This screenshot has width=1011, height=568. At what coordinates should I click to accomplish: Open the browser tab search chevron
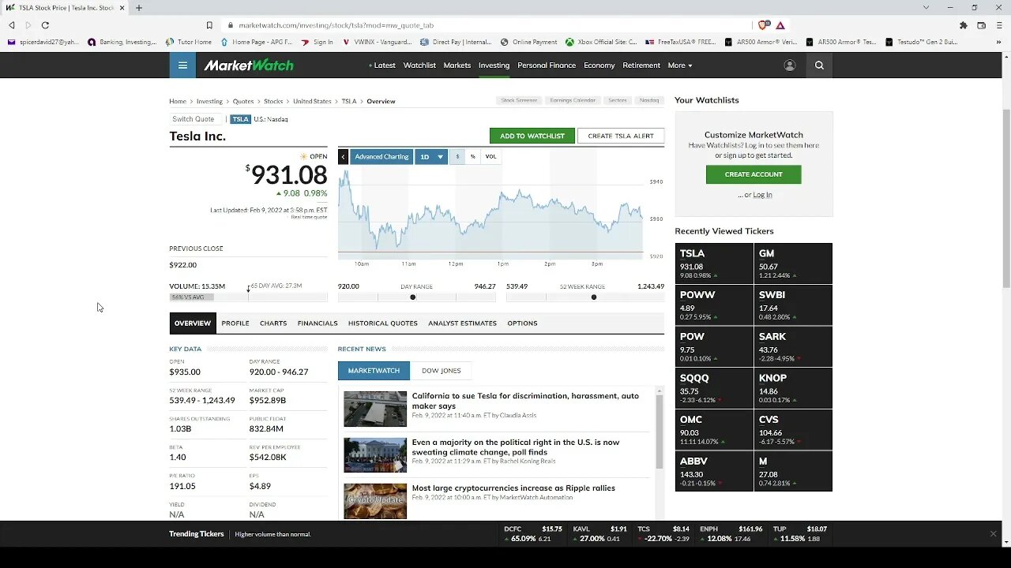click(x=926, y=8)
